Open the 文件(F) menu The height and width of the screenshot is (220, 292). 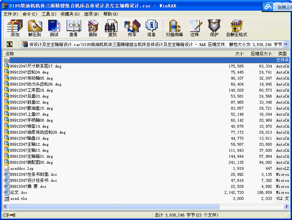tap(11, 14)
